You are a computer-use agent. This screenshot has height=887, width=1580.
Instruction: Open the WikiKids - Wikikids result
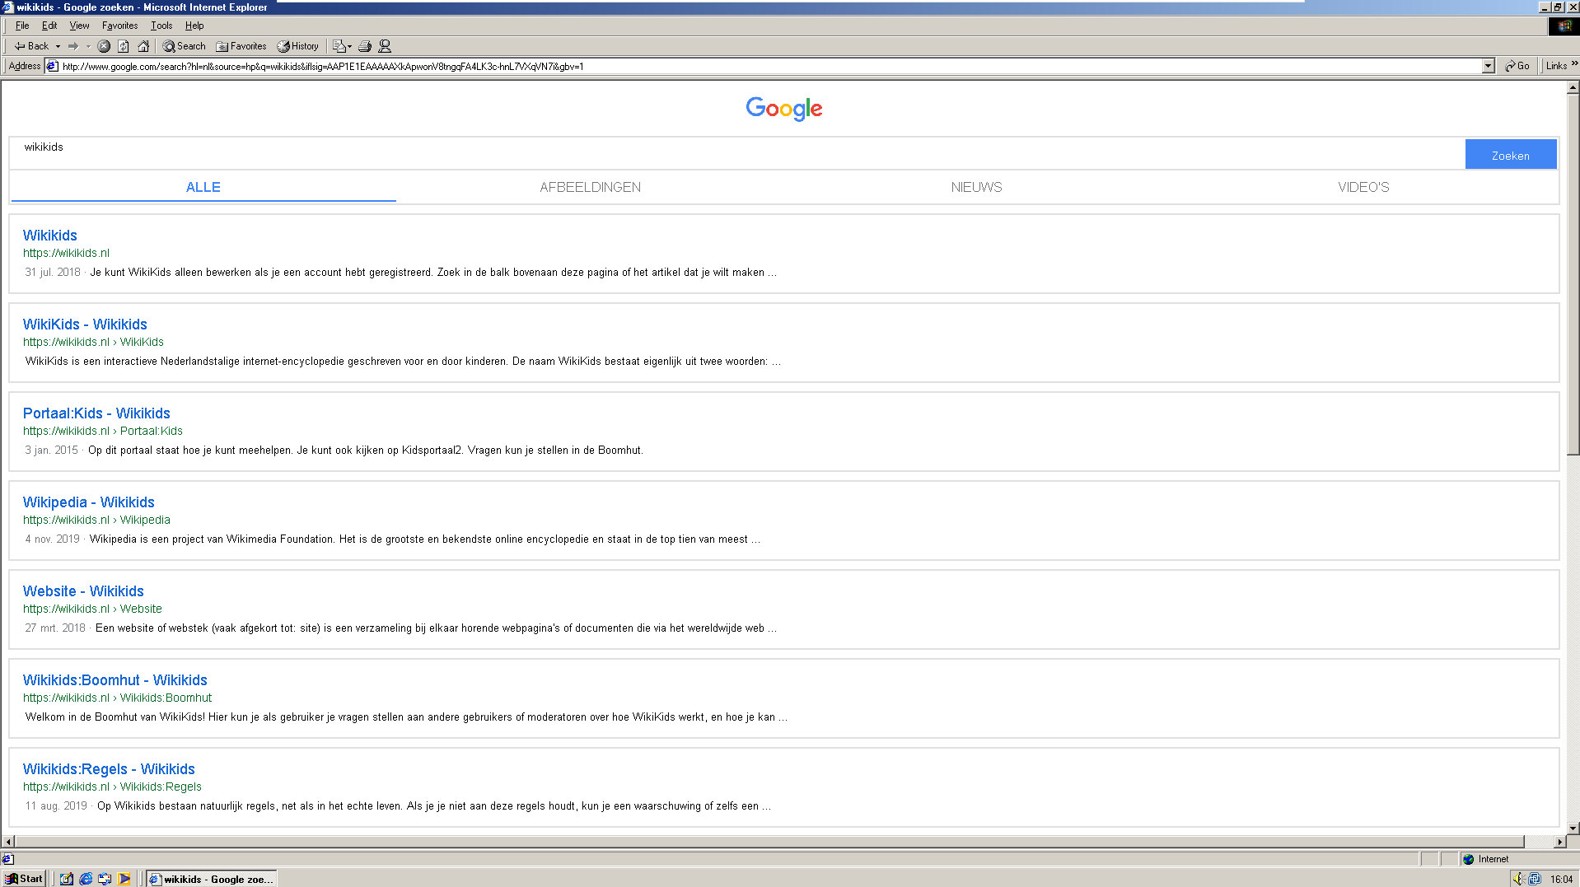point(85,324)
